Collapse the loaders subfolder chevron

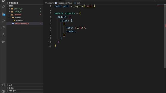[11, 18]
